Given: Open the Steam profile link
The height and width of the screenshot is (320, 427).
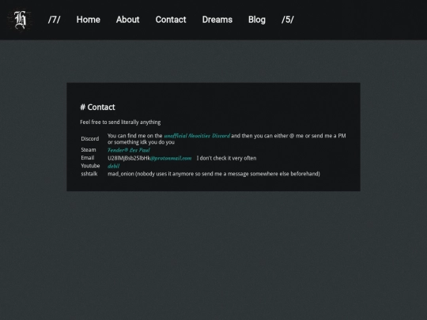Looking at the screenshot, I should (x=129, y=150).
